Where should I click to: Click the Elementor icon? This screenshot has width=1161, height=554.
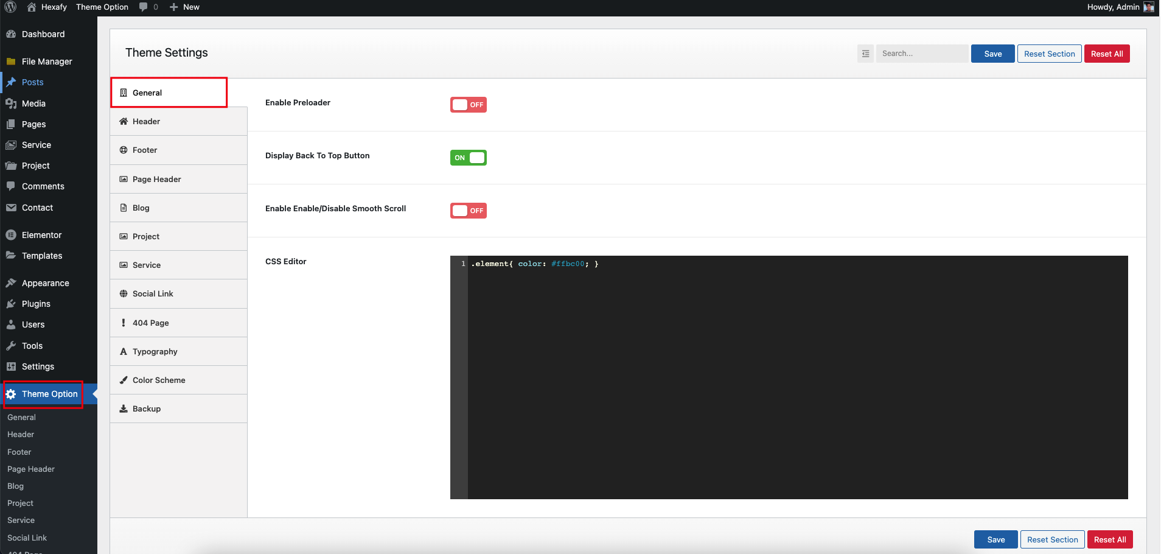[x=11, y=235]
